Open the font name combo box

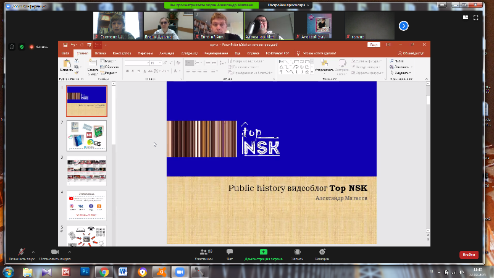136,63
